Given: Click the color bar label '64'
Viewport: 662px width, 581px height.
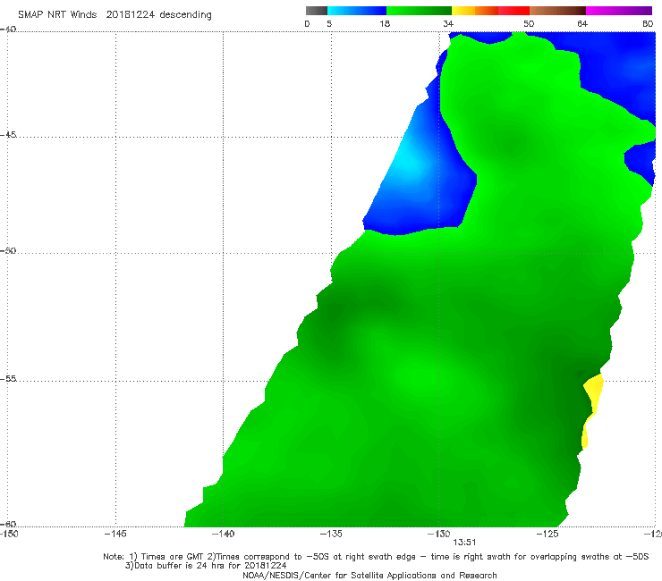Looking at the screenshot, I should (x=582, y=24).
